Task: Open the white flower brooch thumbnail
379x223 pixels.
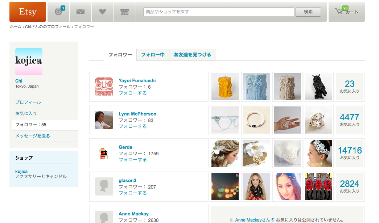Action: [256, 153]
